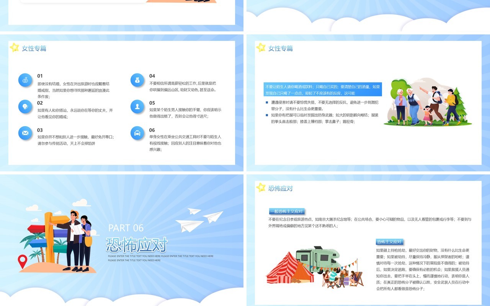This screenshot has height=306, width=490.
Task: Select the number 01 heading
Action: [40, 76]
